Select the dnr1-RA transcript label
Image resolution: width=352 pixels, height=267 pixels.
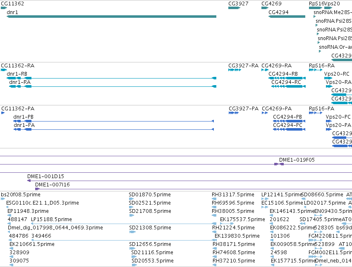(x=20, y=82)
